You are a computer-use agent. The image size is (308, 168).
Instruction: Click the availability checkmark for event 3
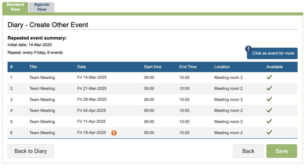(269, 99)
